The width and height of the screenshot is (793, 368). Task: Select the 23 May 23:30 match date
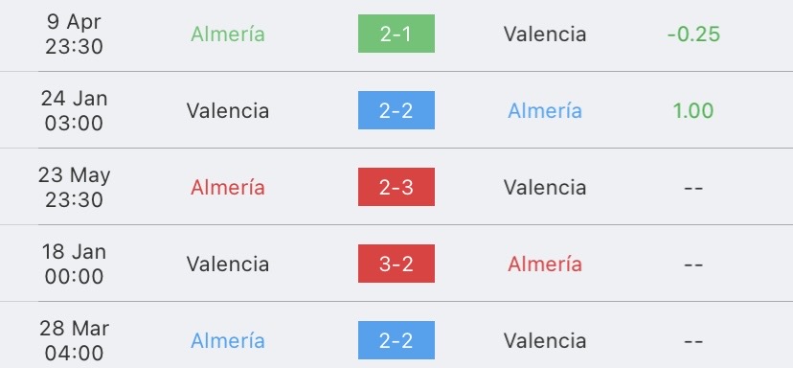[74, 187]
